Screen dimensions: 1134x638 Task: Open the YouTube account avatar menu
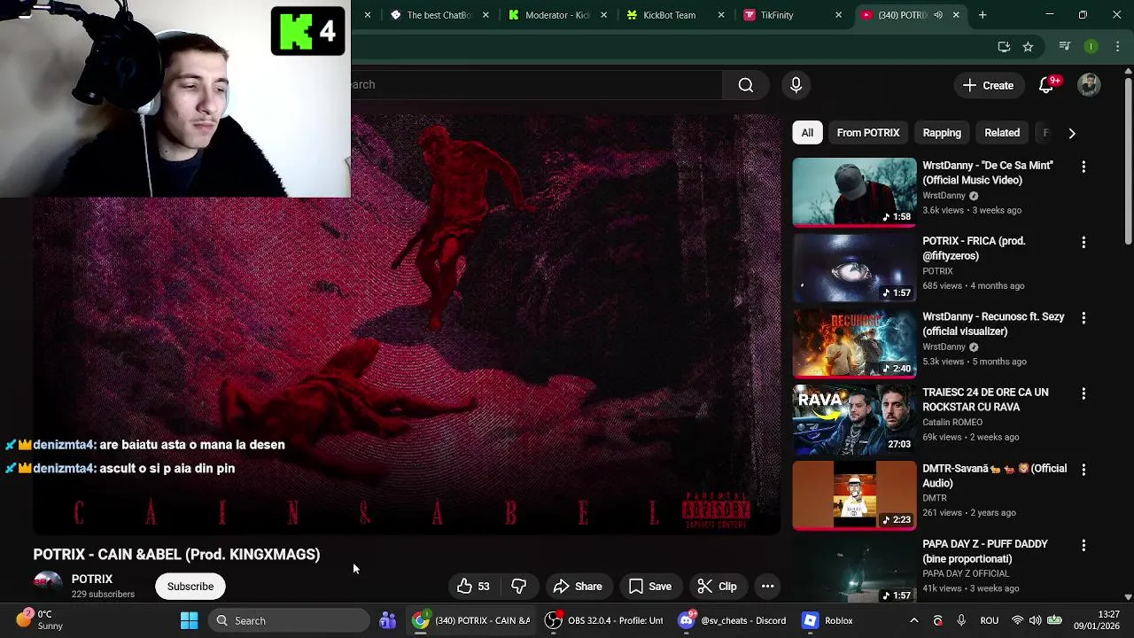[1089, 85]
